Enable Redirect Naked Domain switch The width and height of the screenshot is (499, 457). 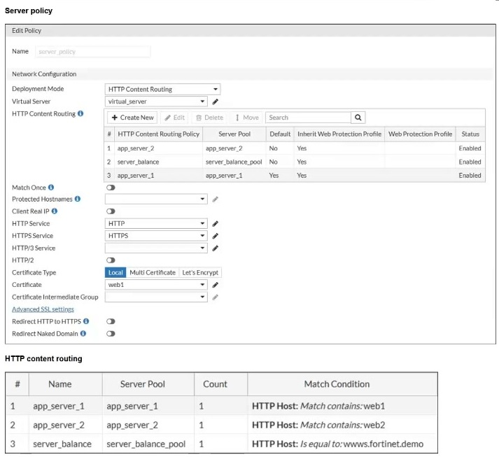tap(111, 334)
